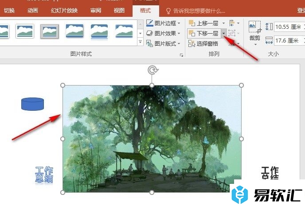Click the left-middle resize handle of picture
Screen dimensions: 305x206
click(63, 139)
